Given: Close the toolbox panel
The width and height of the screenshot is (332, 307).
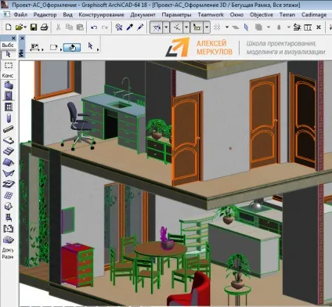Looking at the screenshot, I should 13,38.
